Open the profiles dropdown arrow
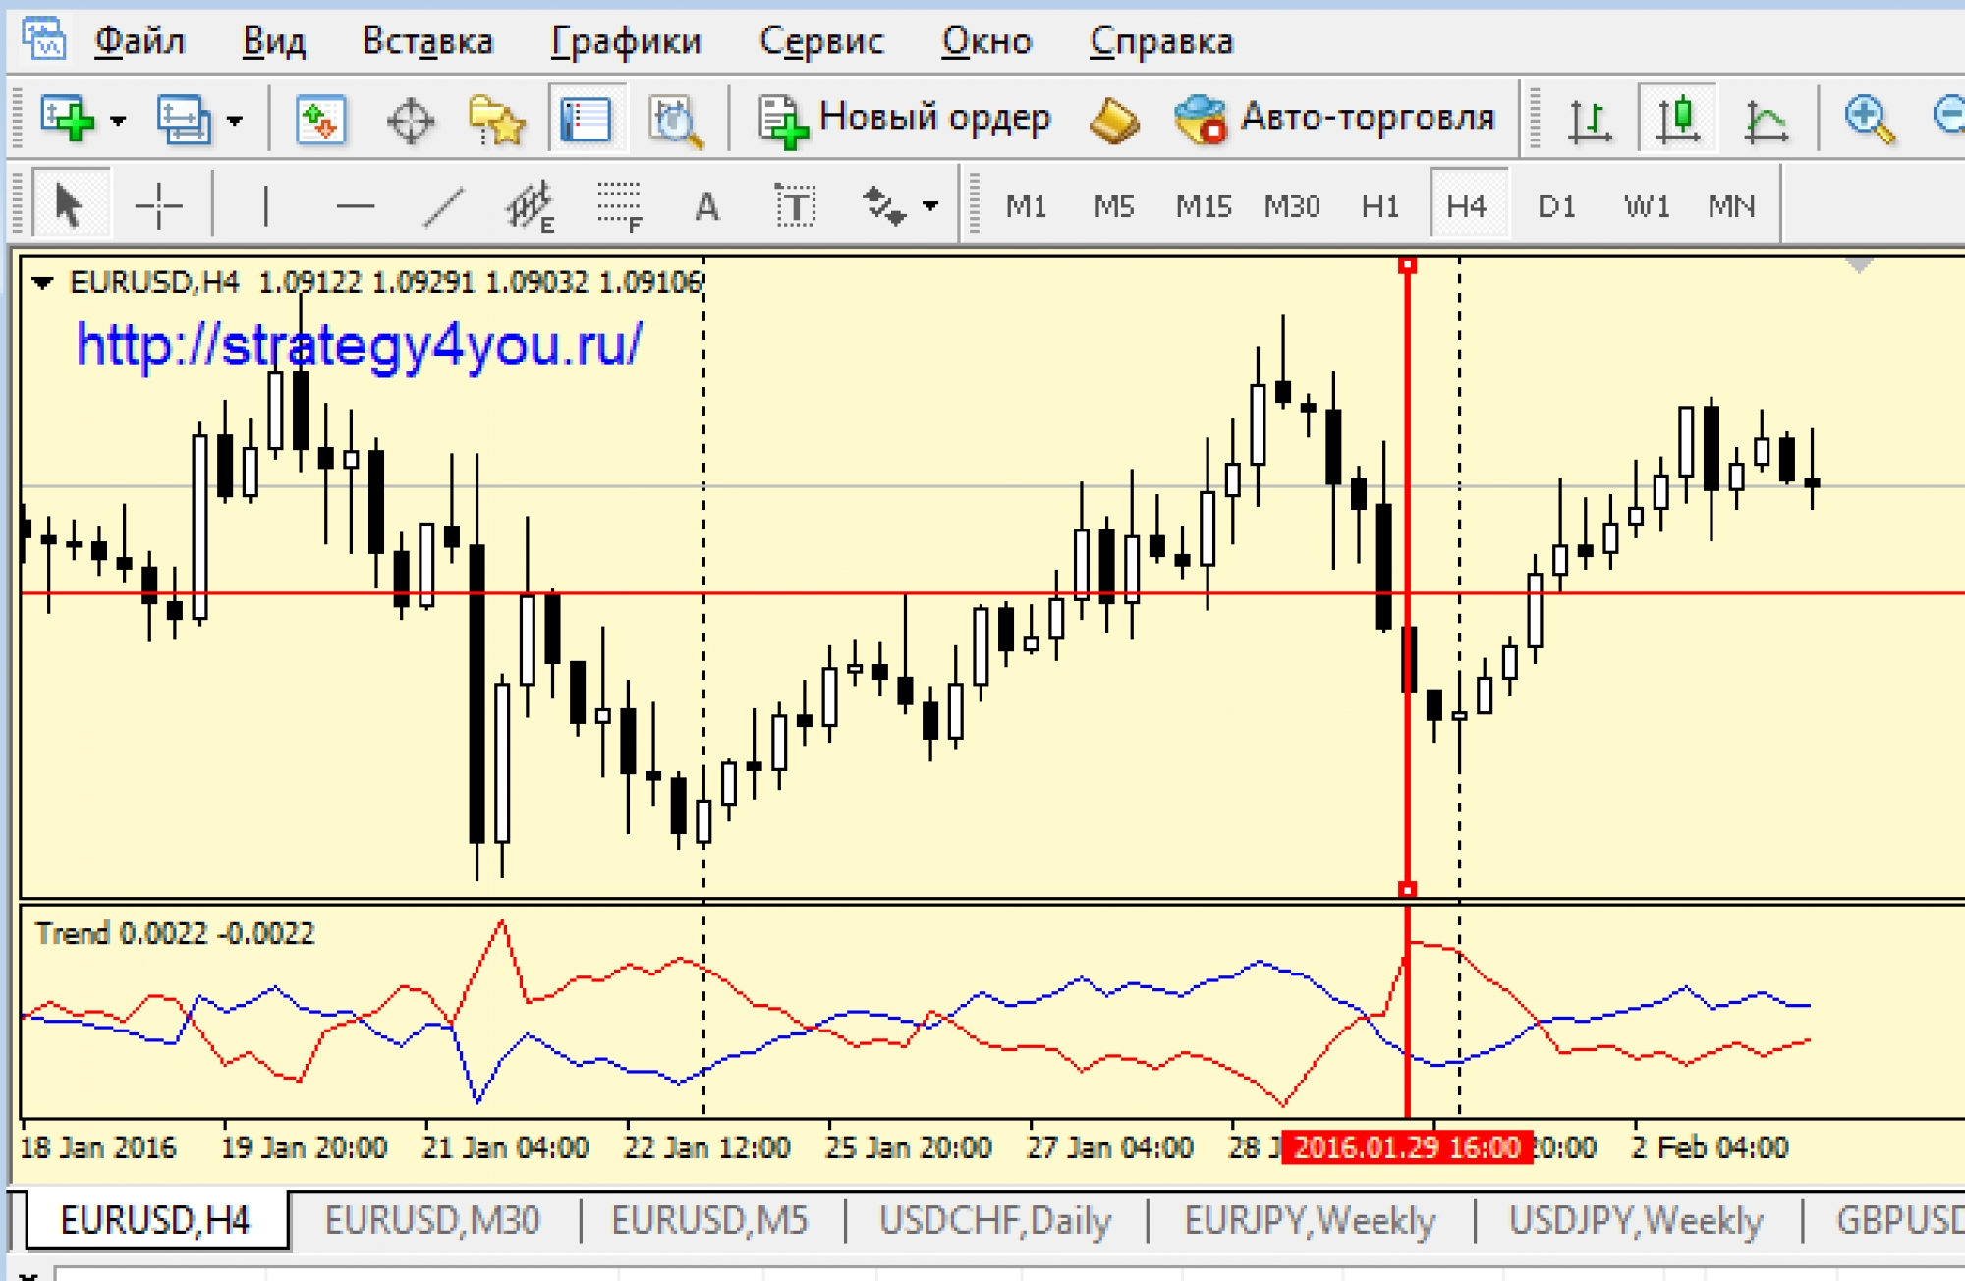Screen dimensions: 1965x1281 click(234, 121)
